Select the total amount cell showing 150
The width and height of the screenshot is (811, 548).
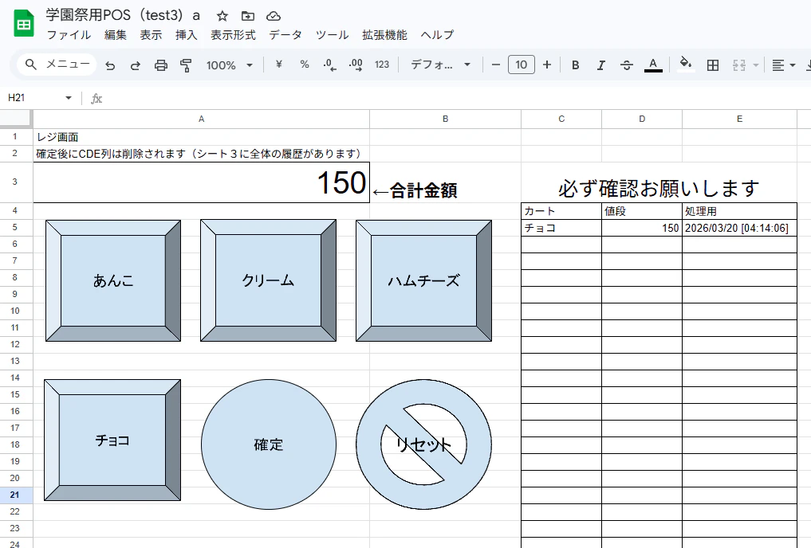201,182
